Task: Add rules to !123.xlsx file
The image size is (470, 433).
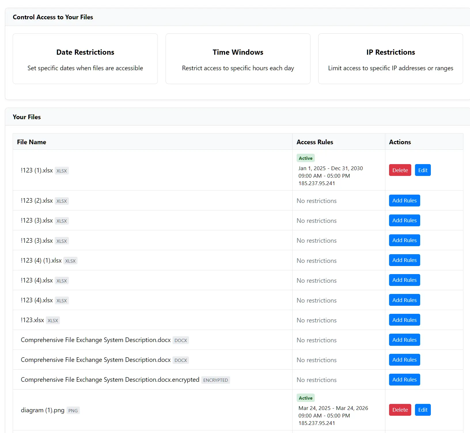Action: pyautogui.click(x=404, y=320)
